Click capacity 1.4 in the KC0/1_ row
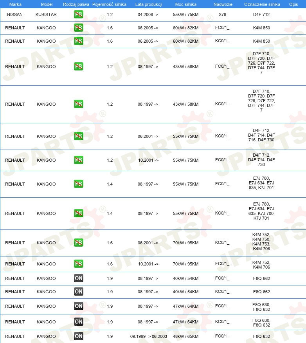The height and width of the screenshot is (343, 306). tap(110, 213)
